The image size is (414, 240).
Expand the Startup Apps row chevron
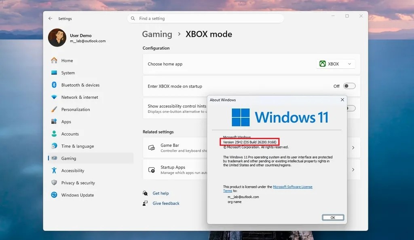(353, 170)
